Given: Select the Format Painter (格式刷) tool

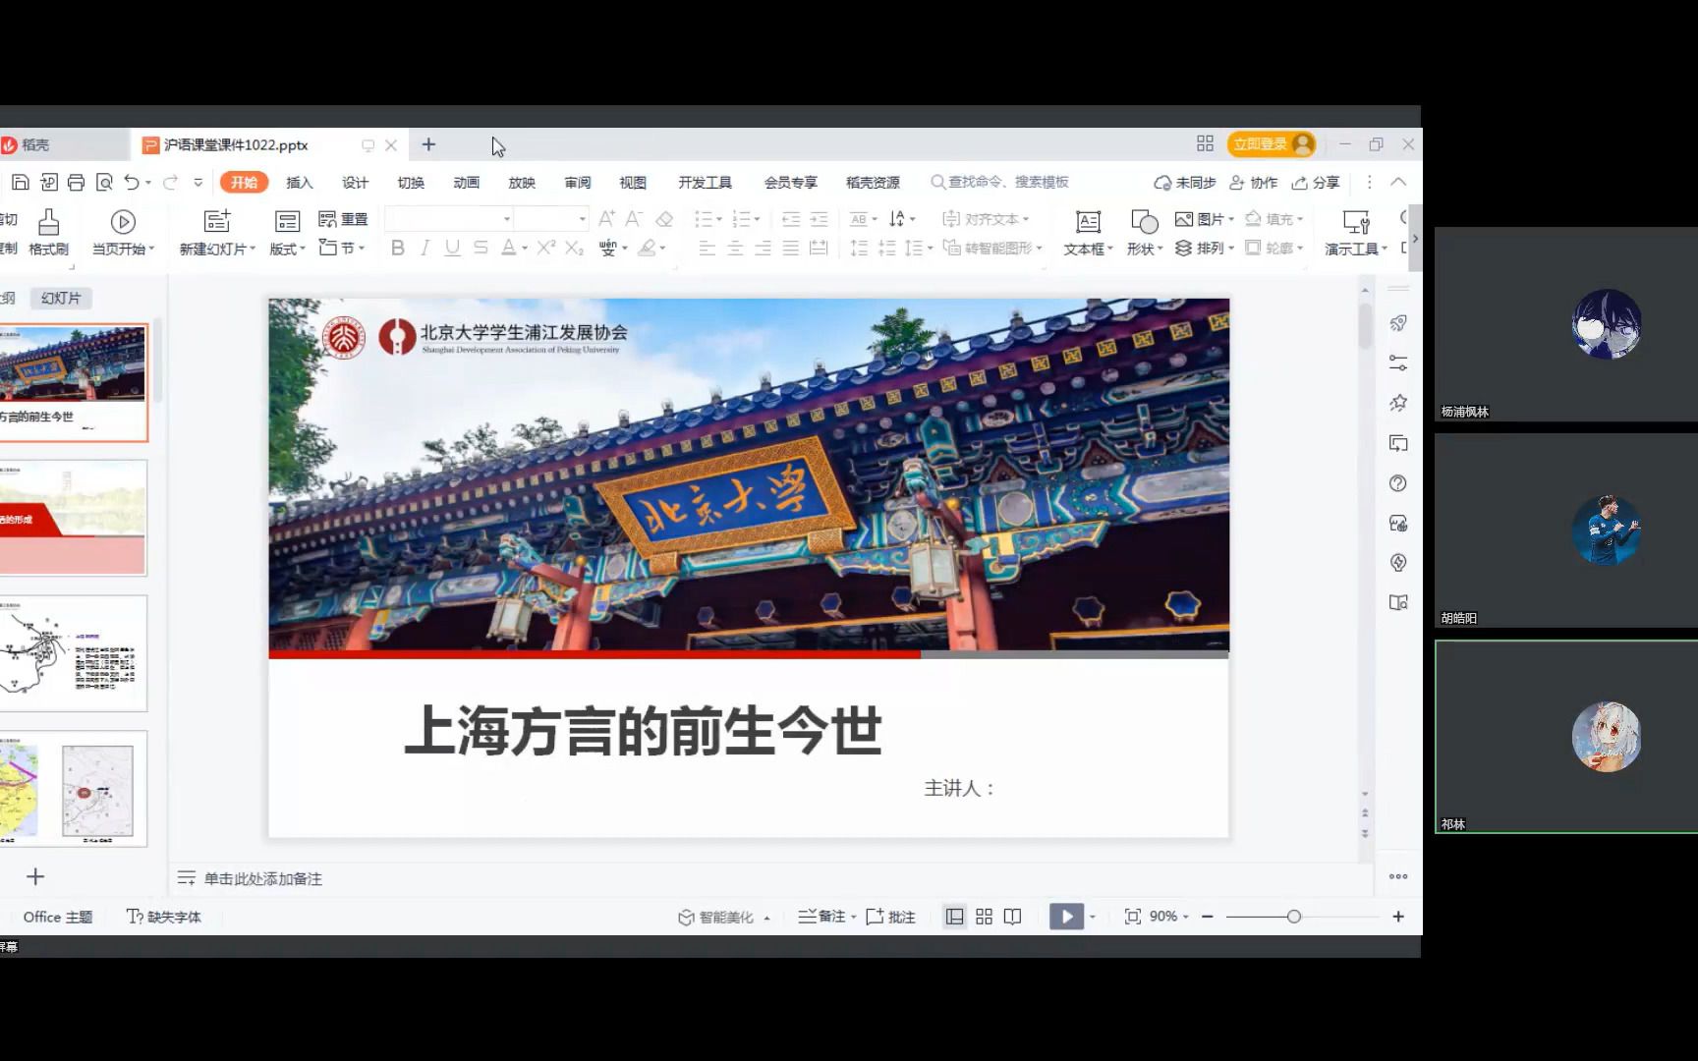Looking at the screenshot, I should [x=48, y=233].
